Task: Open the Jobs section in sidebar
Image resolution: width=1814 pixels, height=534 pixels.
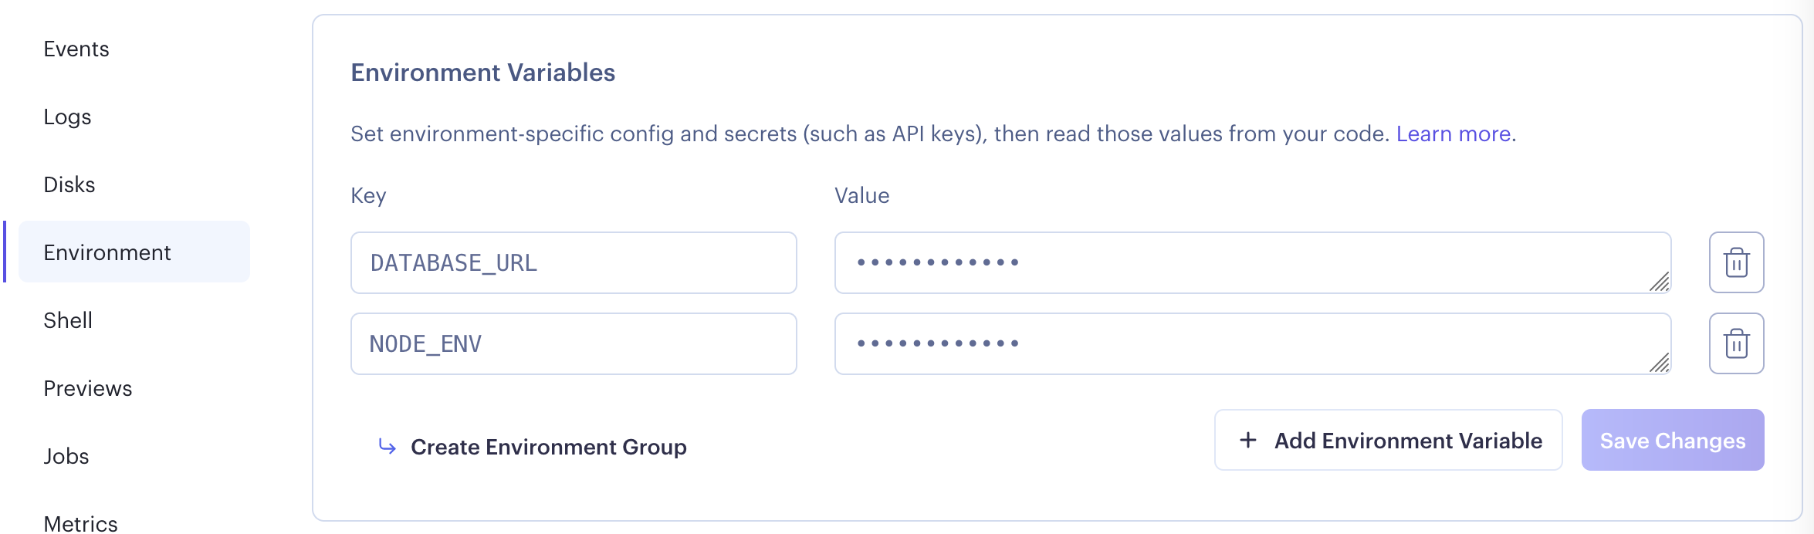Action: click(66, 456)
